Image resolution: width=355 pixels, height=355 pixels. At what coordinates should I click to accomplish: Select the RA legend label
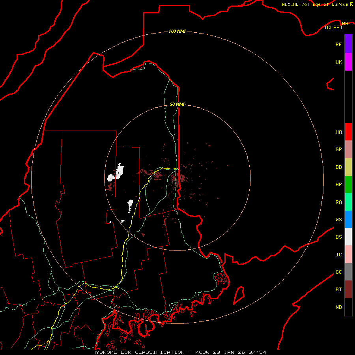(x=338, y=202)
